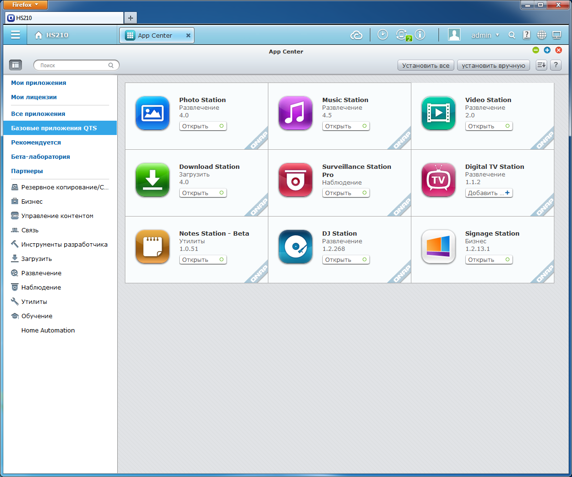Image resolution: width=572 pixels, height=477 pixels.
Task: Open the Обучение category
Action: [x=31, y=316]
